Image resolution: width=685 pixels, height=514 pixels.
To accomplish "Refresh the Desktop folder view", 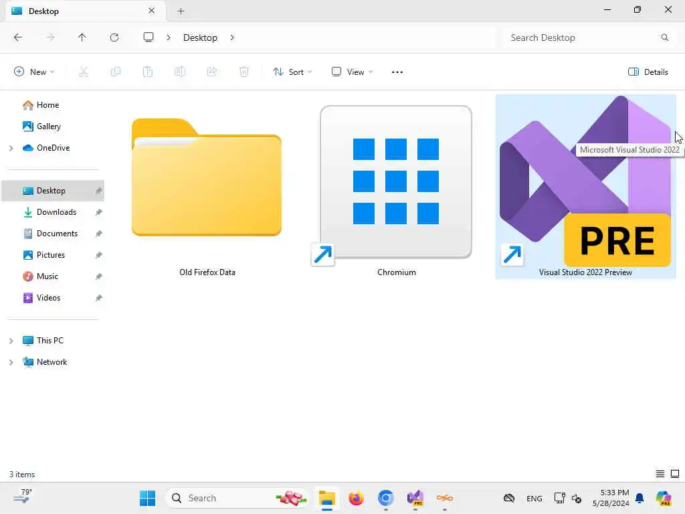I will [114, 37].
